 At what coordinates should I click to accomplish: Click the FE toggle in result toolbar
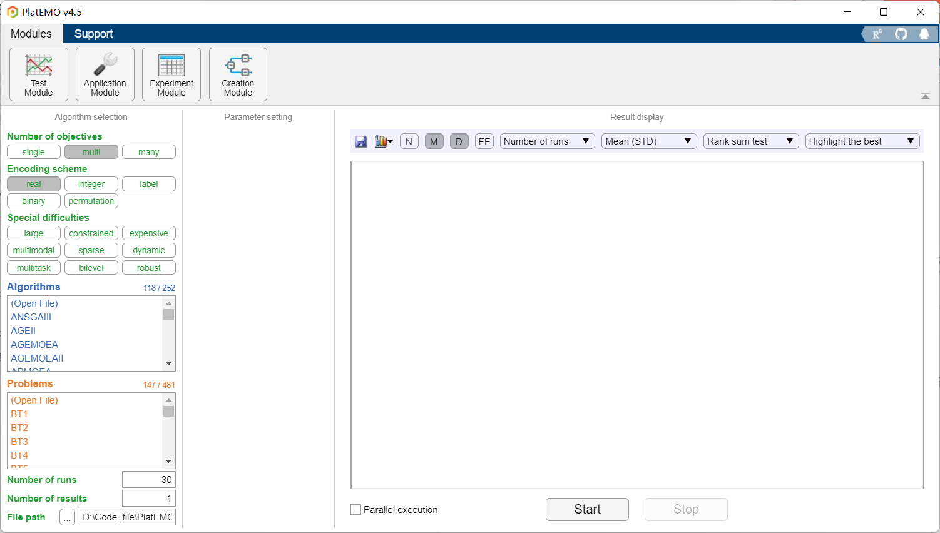pos(484,141)
